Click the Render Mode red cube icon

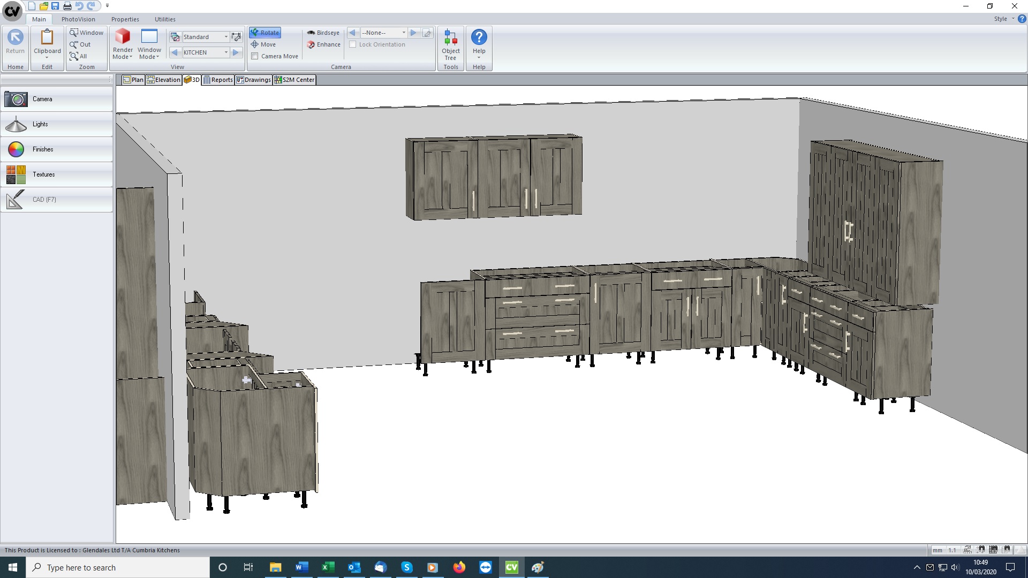[x=123, y=37]
